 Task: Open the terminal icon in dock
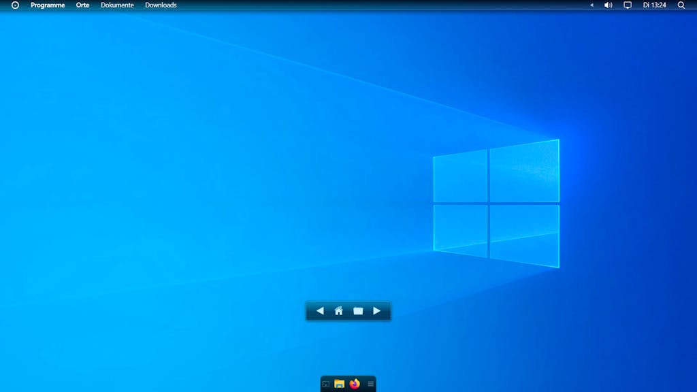(326, 384)
